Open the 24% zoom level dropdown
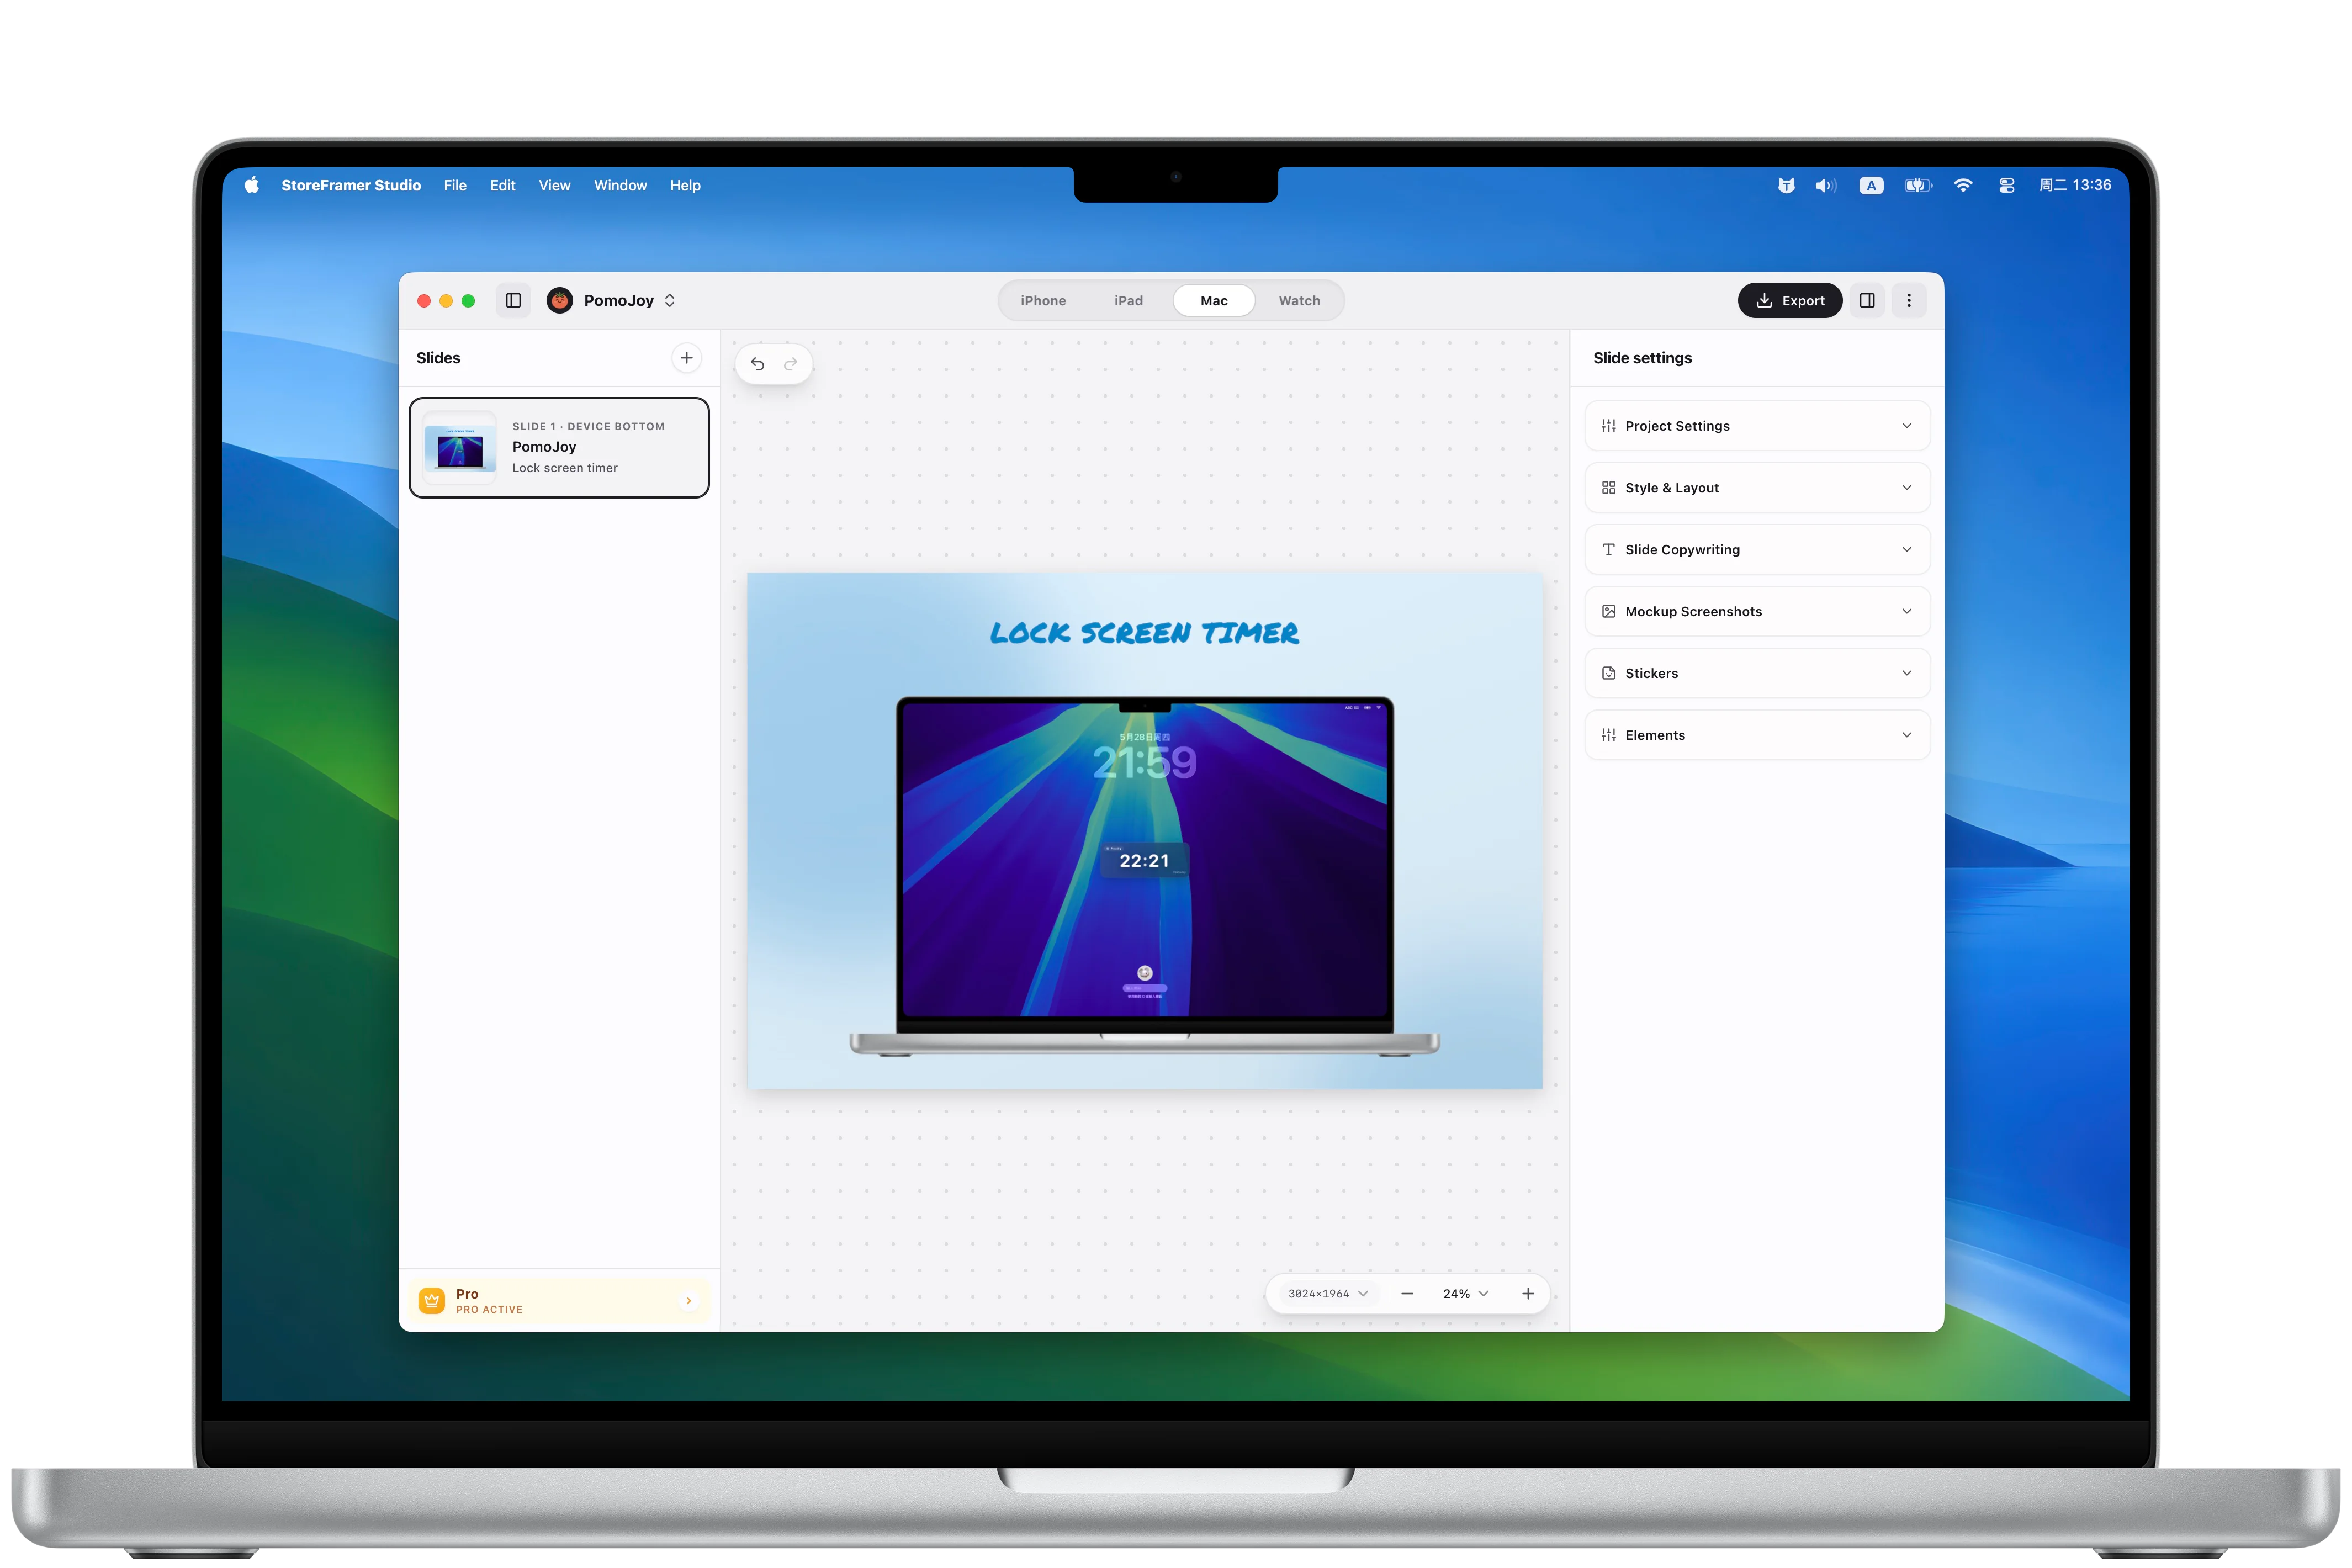This screenshot has height=1568, width=2352. tap(1466, 1293)
